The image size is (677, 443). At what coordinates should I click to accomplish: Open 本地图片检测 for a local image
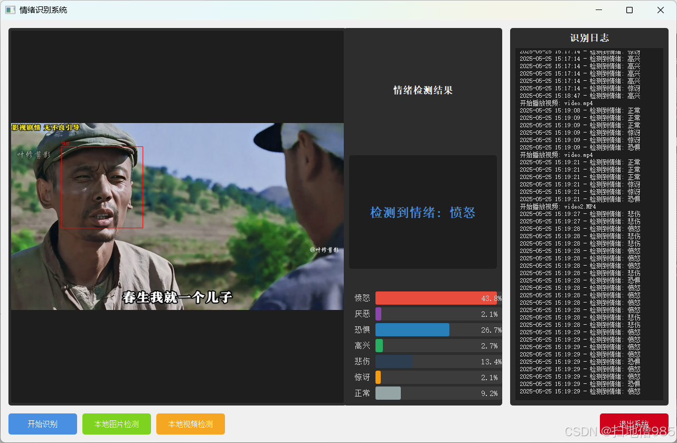[x=117, y=424]
